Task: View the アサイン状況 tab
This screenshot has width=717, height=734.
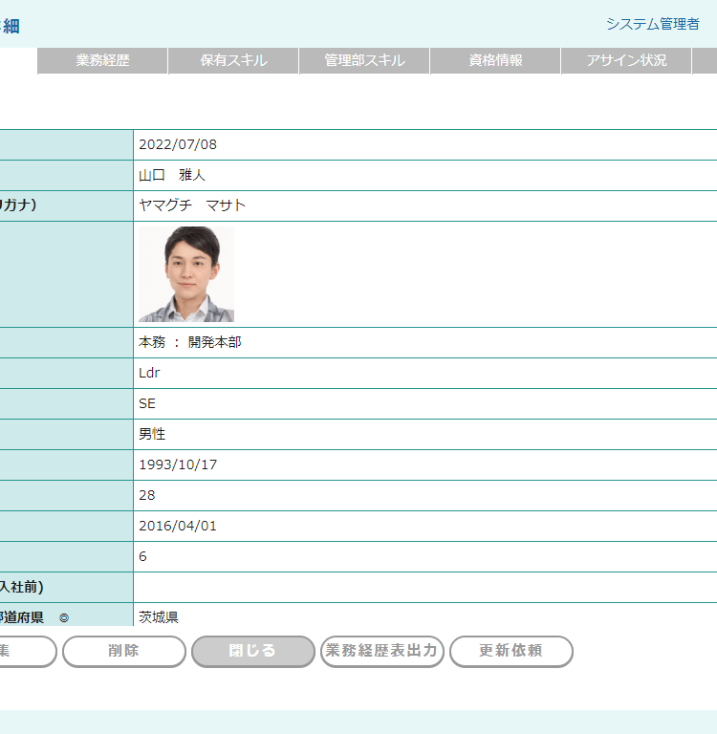Action: (626, 60)
